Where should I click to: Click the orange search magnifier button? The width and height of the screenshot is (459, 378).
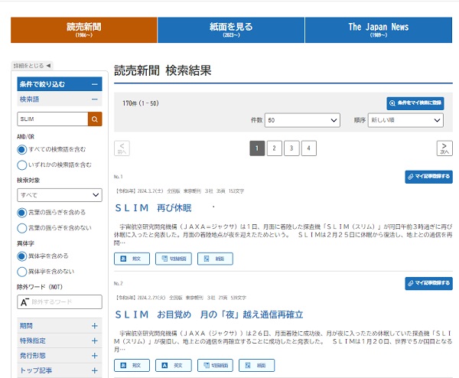click(x=95, y=119)
